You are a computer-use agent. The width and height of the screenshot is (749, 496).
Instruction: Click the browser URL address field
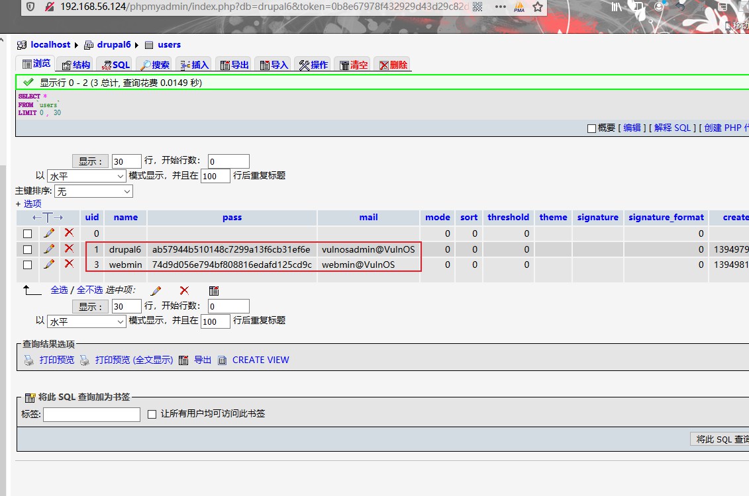point(264,7)
